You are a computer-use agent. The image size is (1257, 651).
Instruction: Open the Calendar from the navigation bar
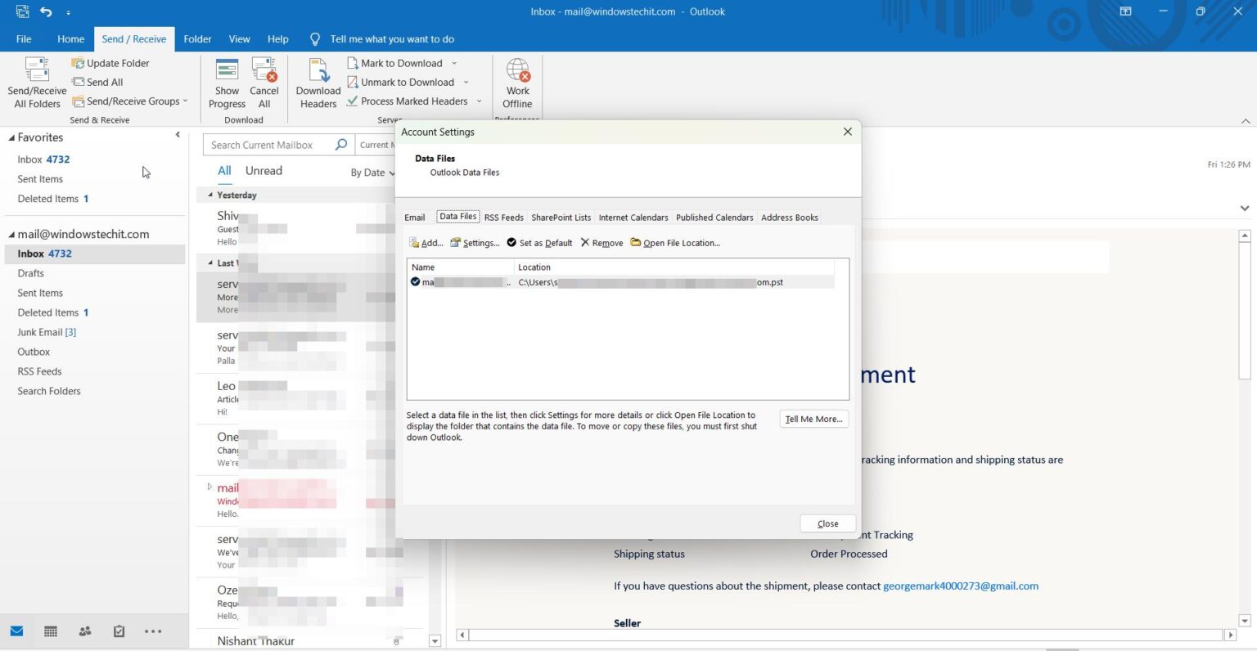50,631
